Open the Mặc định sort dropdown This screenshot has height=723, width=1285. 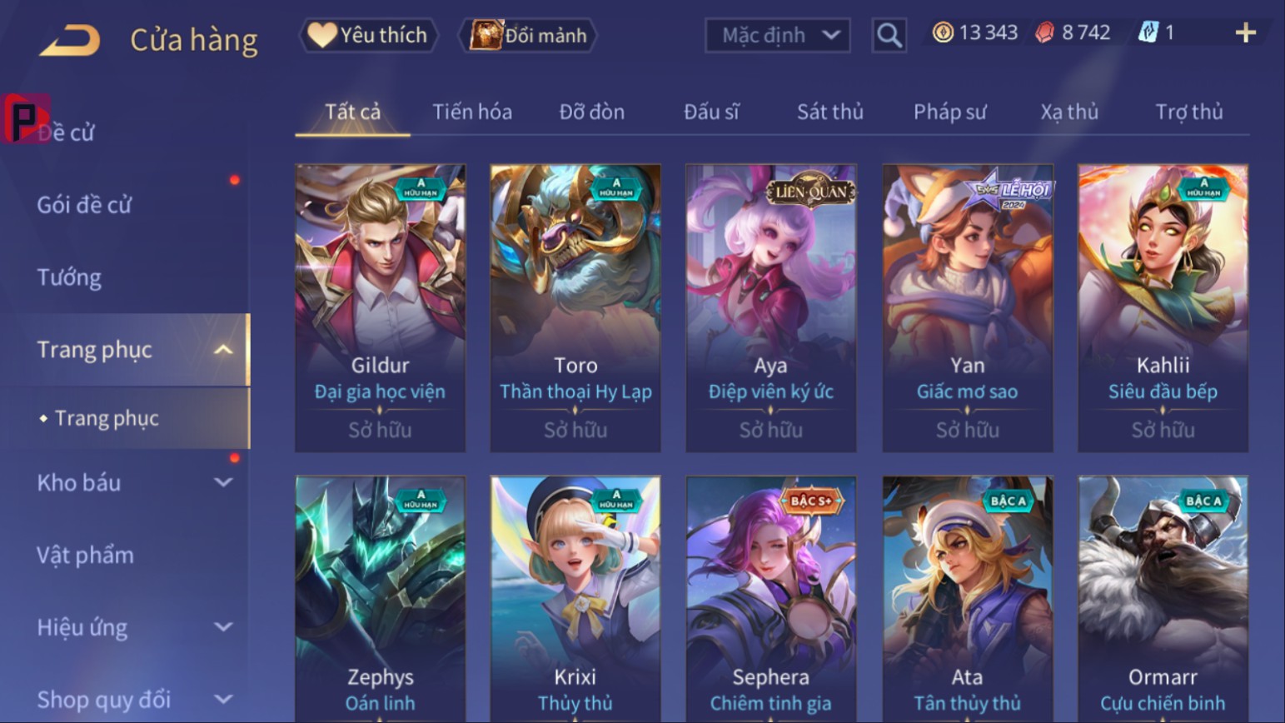coord(777,35)
